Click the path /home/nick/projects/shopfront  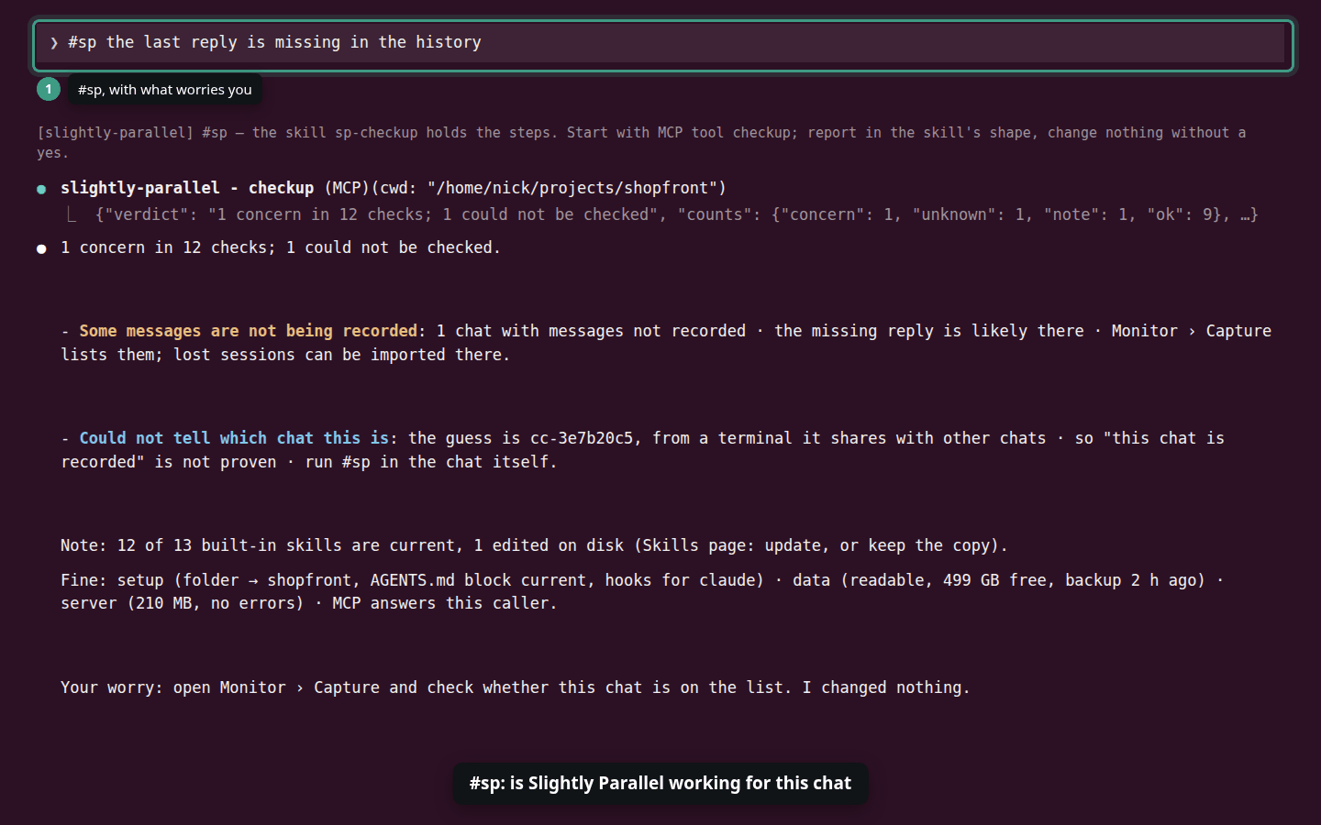point(576,188)
